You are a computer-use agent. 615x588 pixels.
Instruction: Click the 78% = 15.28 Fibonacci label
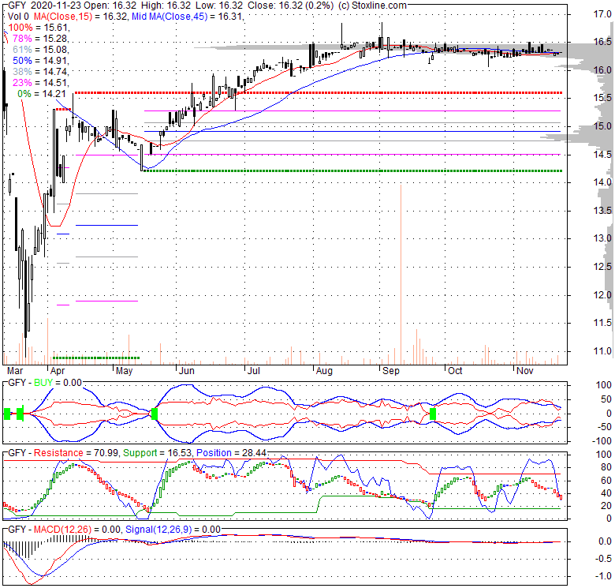41,39
